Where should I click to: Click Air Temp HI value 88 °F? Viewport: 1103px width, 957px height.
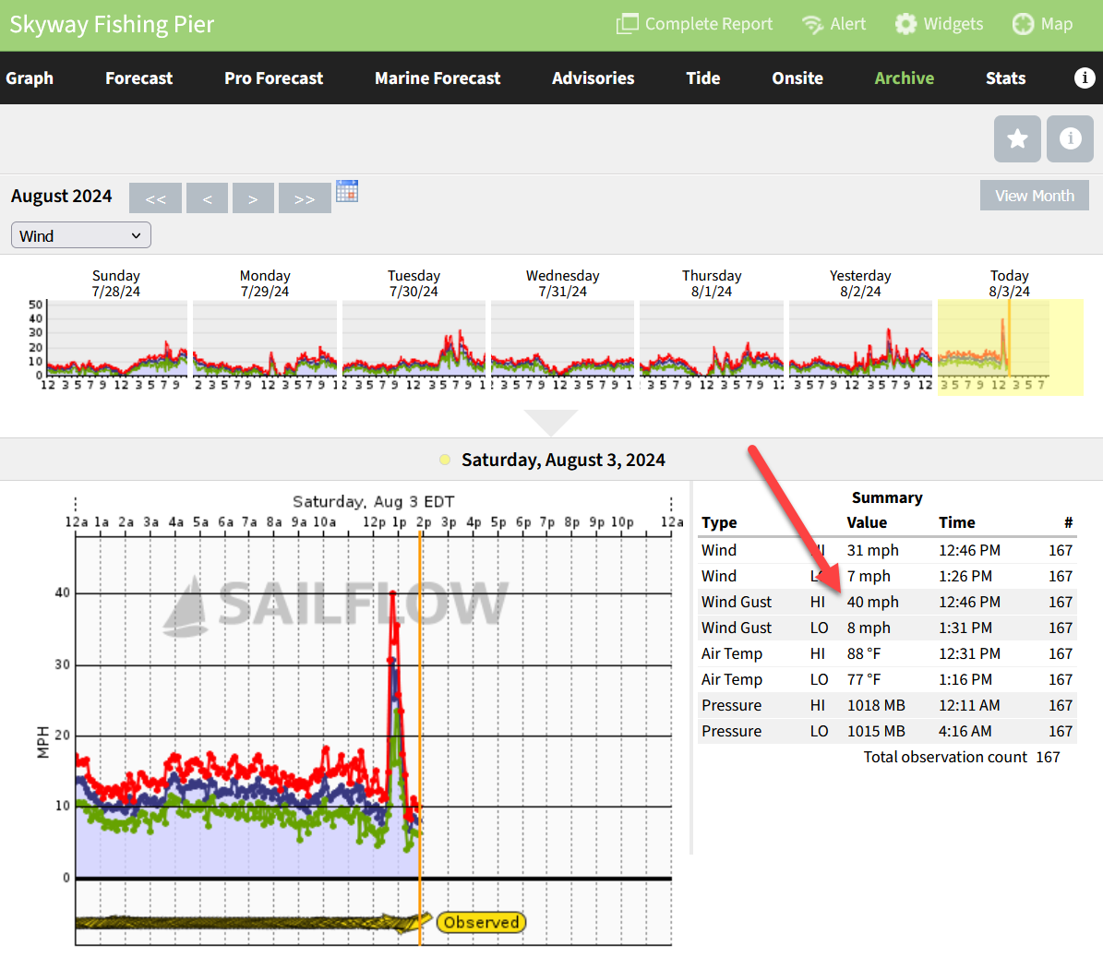click(x=863, y=654)
